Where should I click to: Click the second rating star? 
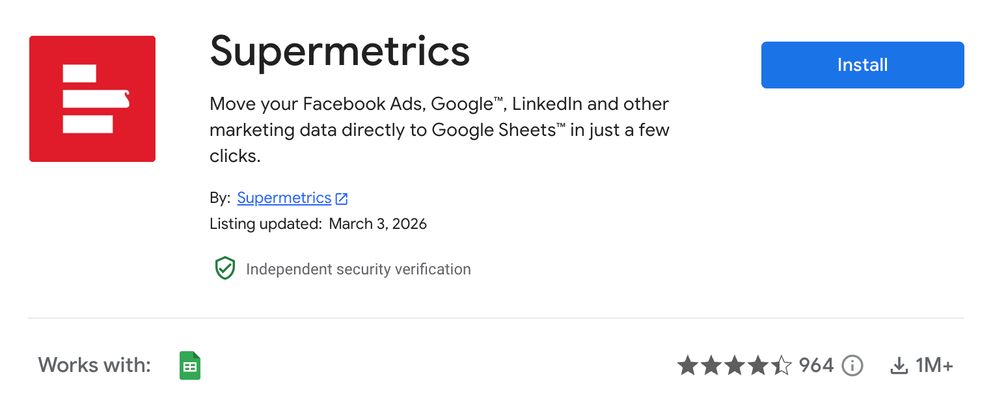711,366
